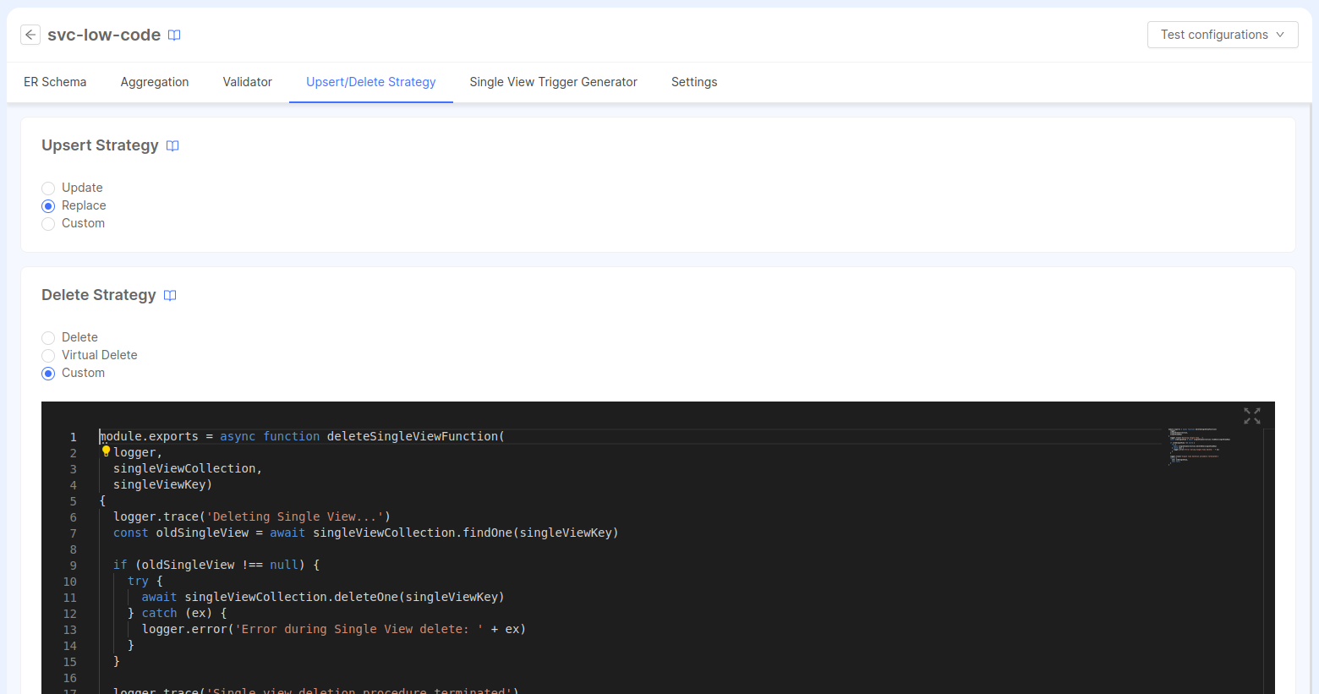
Task: Expand the code editor to fullscreen
Action: click(1251, 416)
